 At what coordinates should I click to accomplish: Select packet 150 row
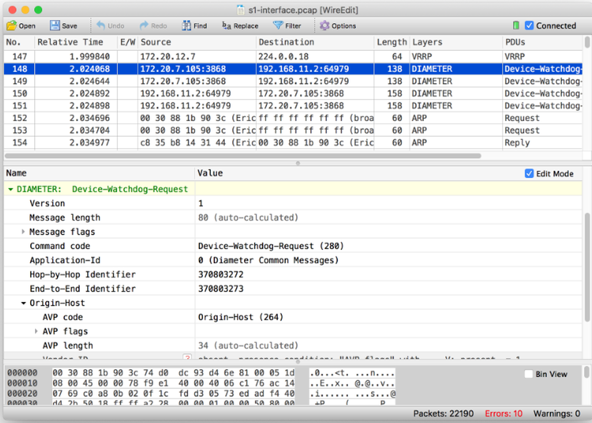pos(292,94)
